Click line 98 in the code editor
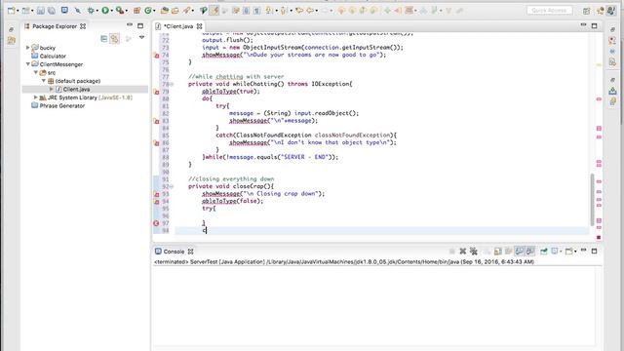Image resolution: width=624 pixels, height=351 pixels. (382, 230)
